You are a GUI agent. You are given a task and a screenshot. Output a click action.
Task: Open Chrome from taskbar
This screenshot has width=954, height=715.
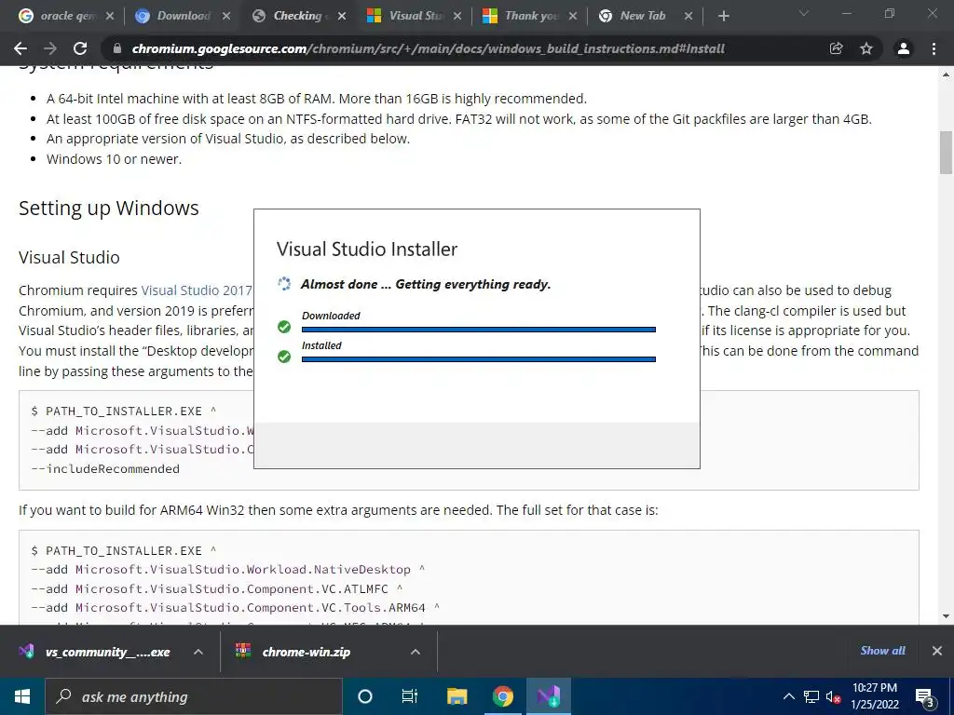(502, 696)
